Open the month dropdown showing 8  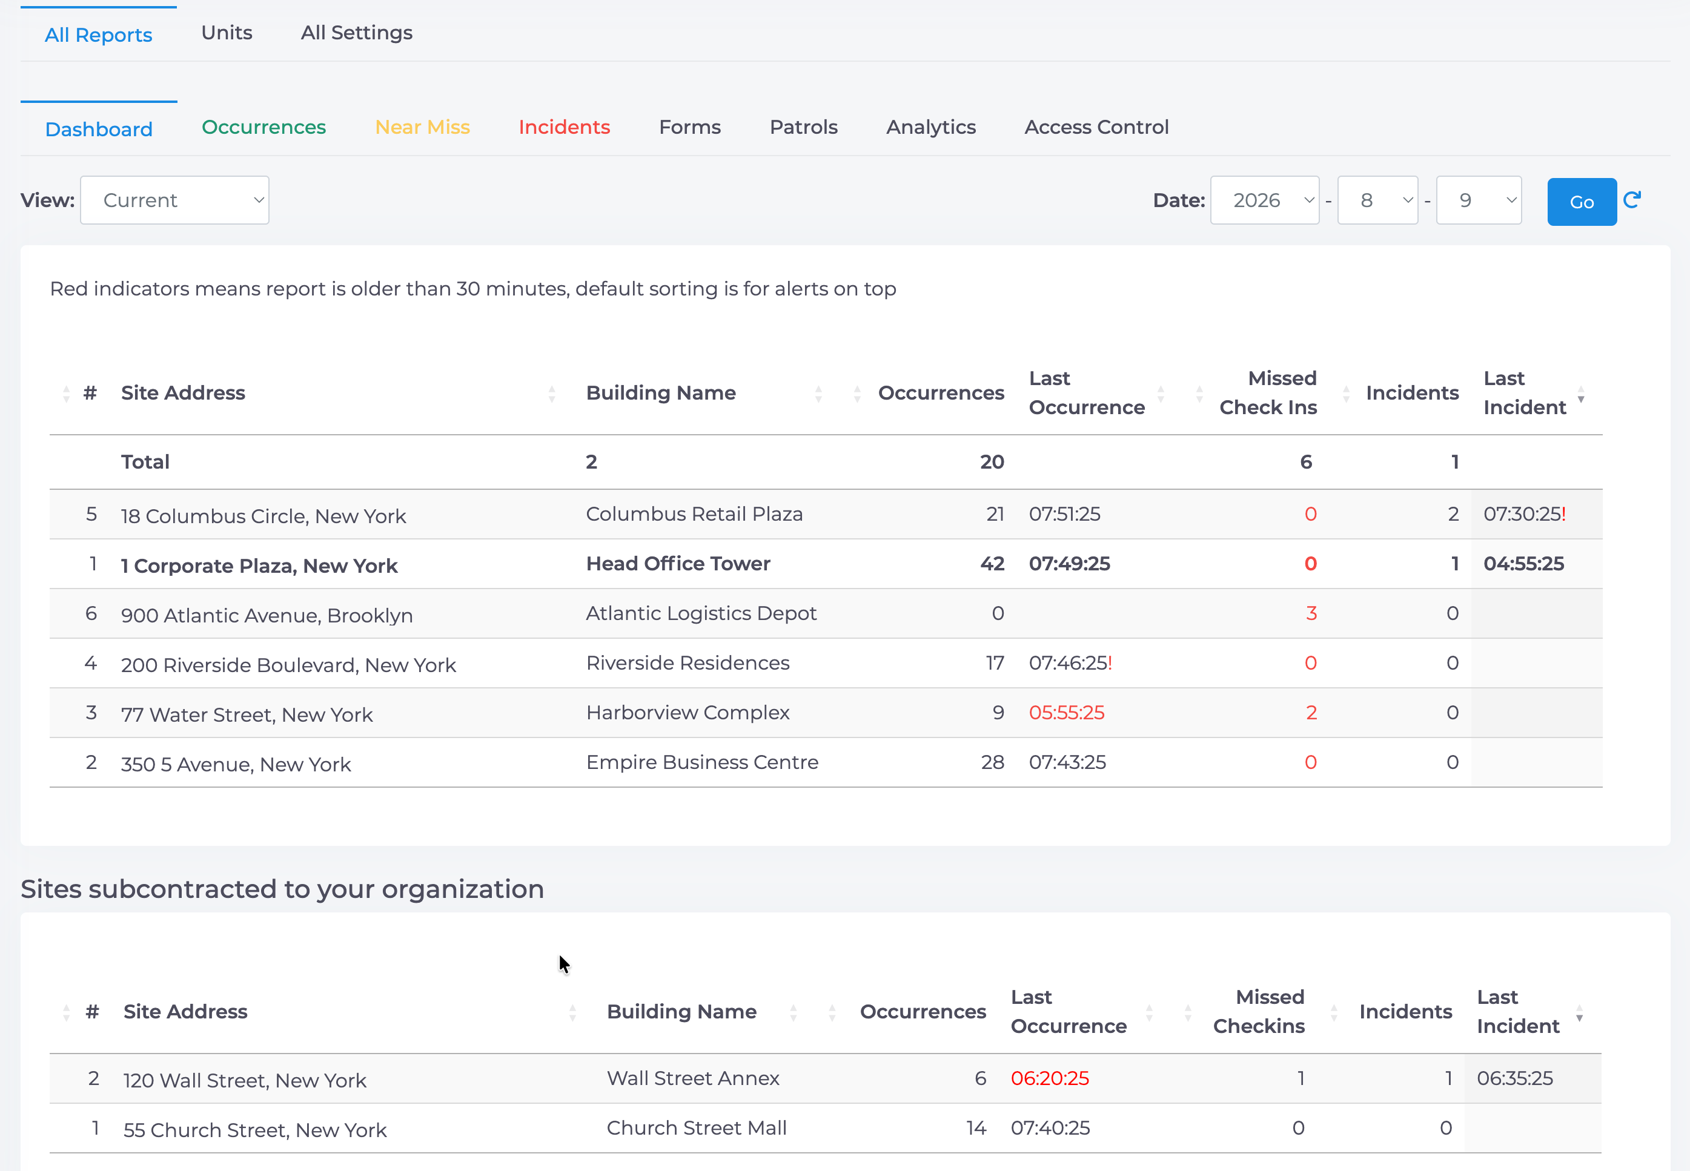coord(1377,200)
